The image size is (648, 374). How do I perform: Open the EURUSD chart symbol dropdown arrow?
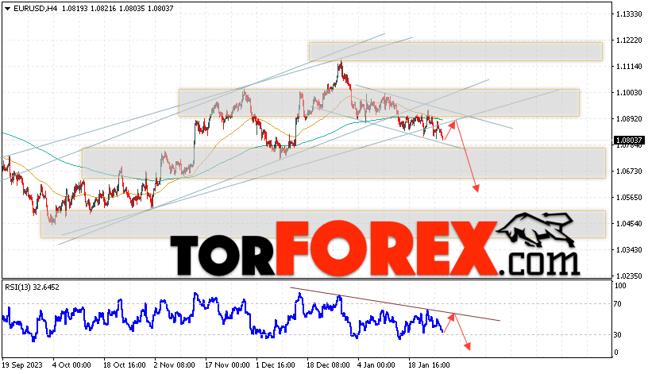(8, 9)
